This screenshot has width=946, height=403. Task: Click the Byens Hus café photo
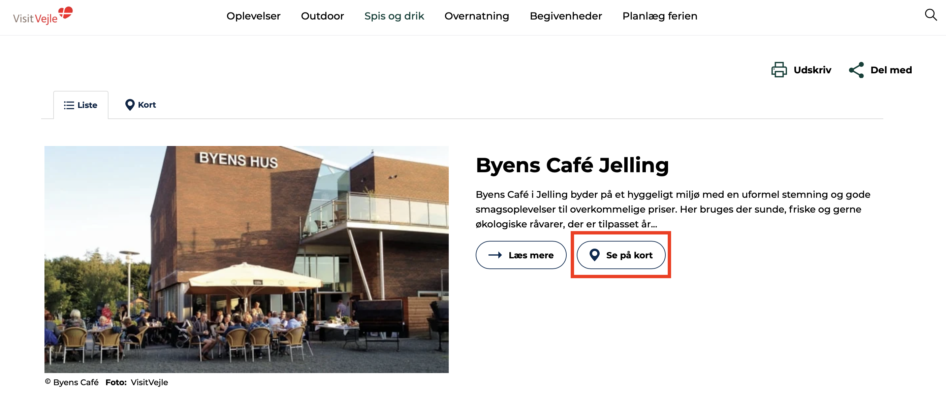point(246,259)
